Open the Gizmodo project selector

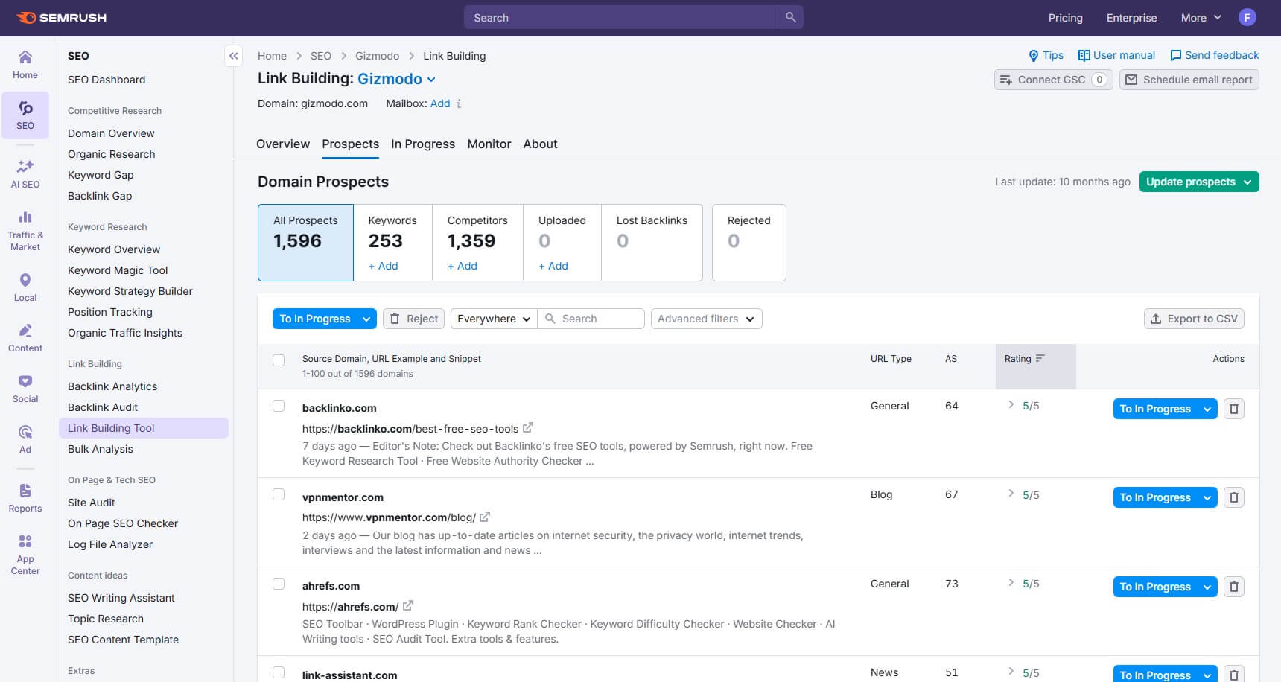(x=395, y=79)
